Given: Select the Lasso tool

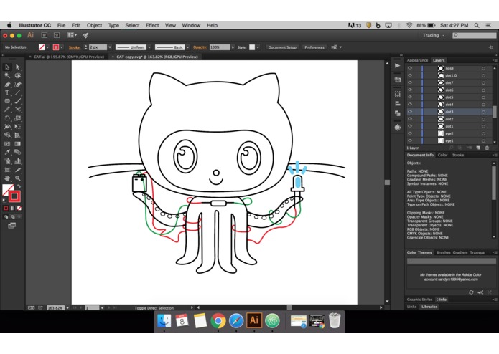Looking at the screenshot, I should [x=18, y=75].
